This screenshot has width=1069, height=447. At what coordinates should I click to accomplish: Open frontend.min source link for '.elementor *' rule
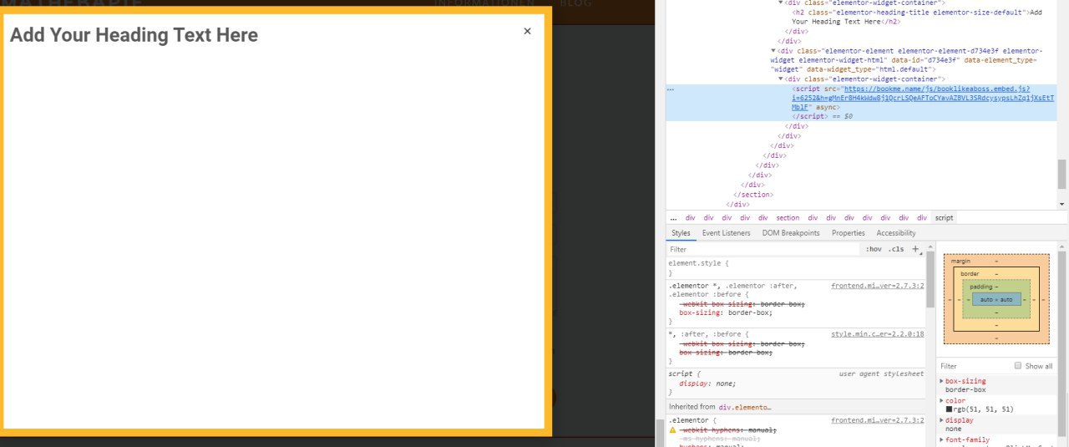click(x=878, y=286)
